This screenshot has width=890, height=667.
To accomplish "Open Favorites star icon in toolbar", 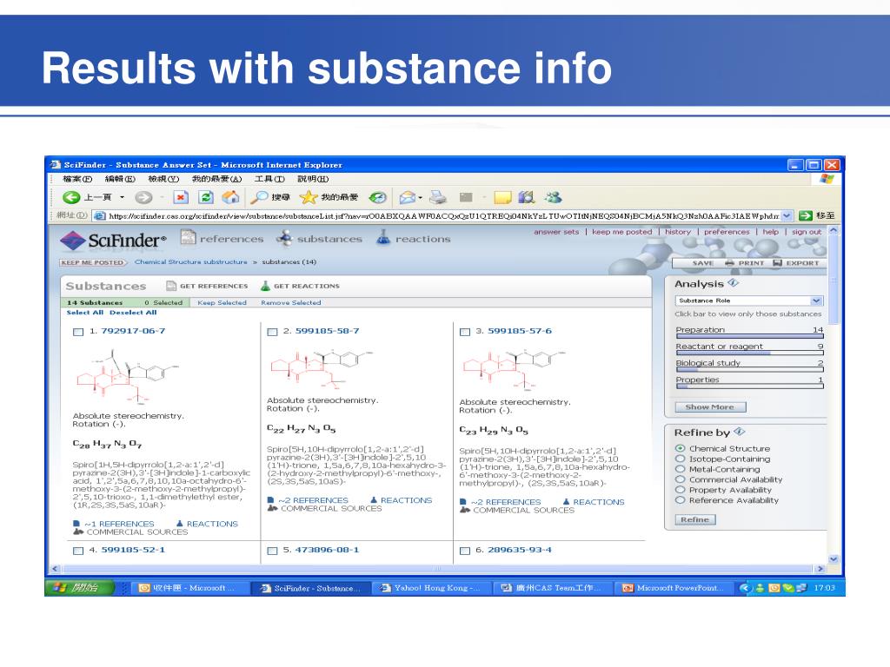I will 309,197.
